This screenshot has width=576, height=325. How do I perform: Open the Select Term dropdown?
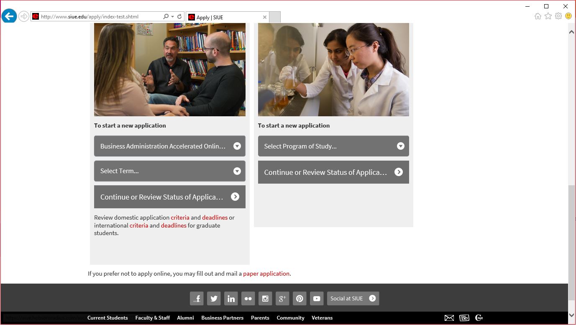169,171
